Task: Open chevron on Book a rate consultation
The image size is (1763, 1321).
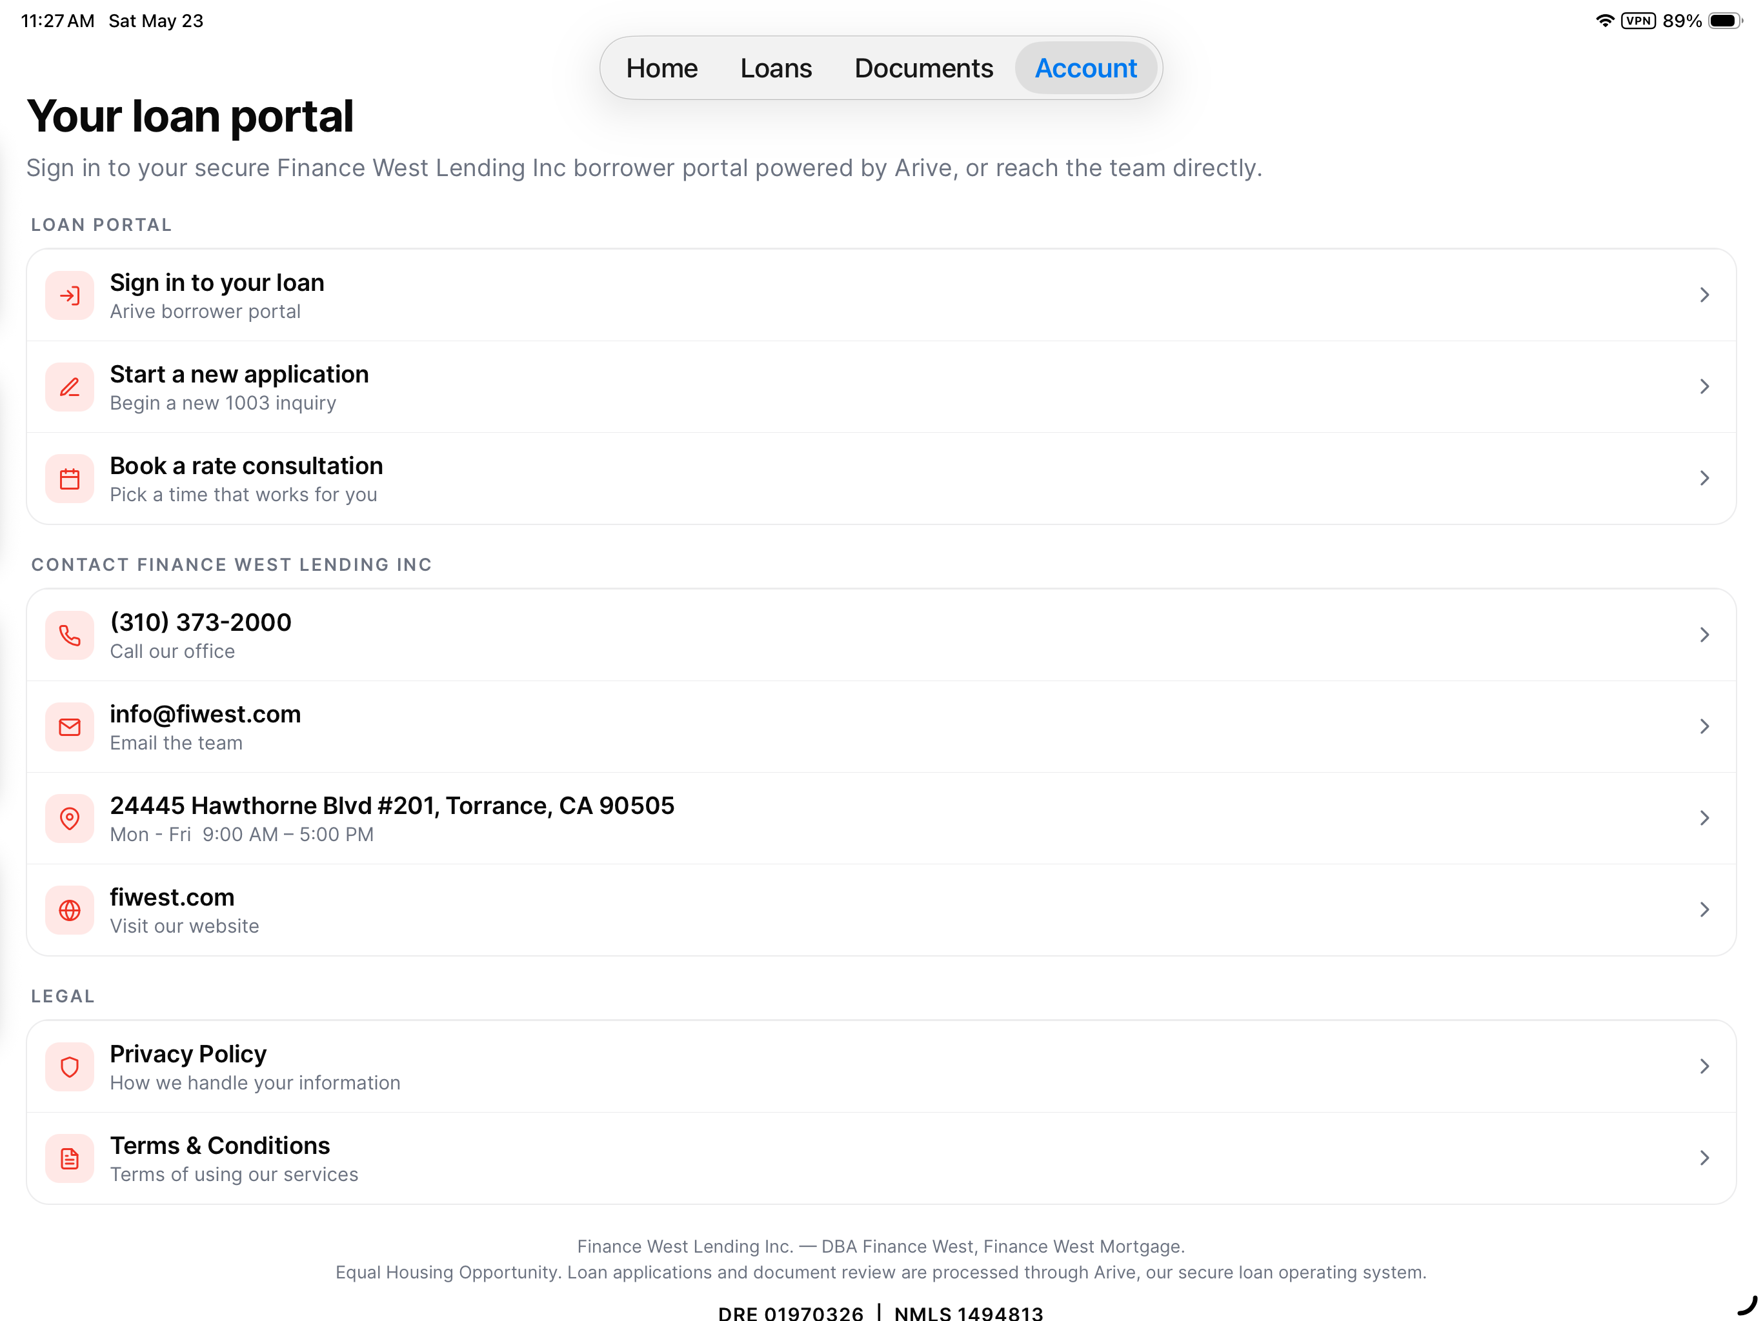Action: point(1704,479)
